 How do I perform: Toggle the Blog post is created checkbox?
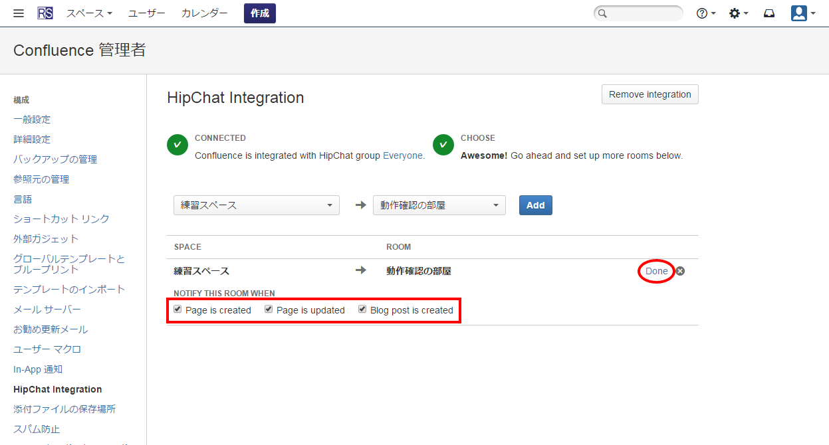(x=362, y=310)
